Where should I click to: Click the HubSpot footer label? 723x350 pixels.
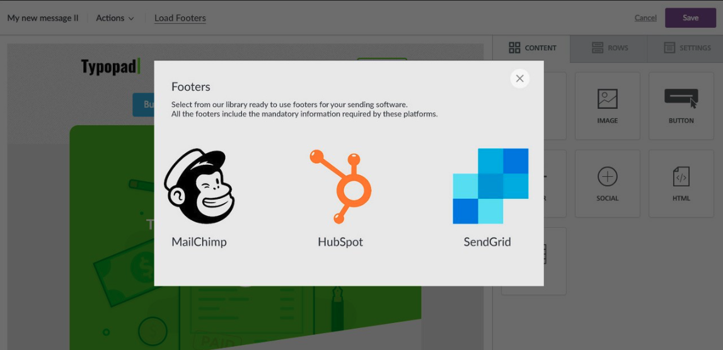(x=340, y=242)
